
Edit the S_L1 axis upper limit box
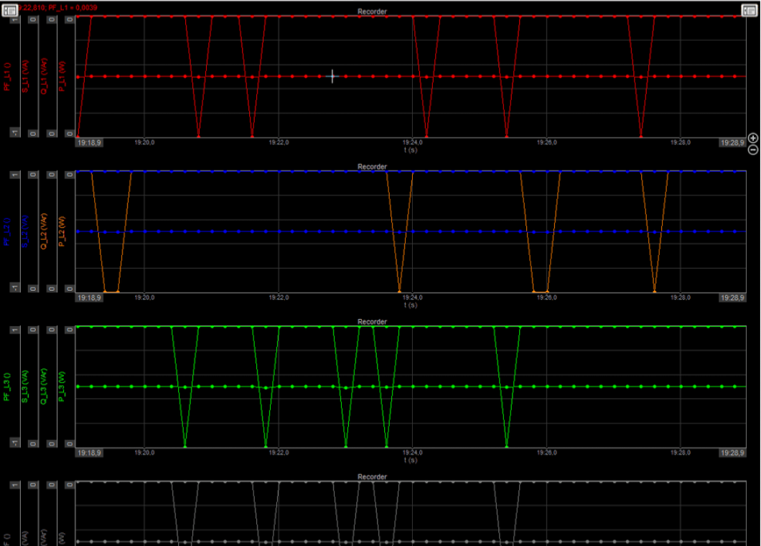click(33, 19)
